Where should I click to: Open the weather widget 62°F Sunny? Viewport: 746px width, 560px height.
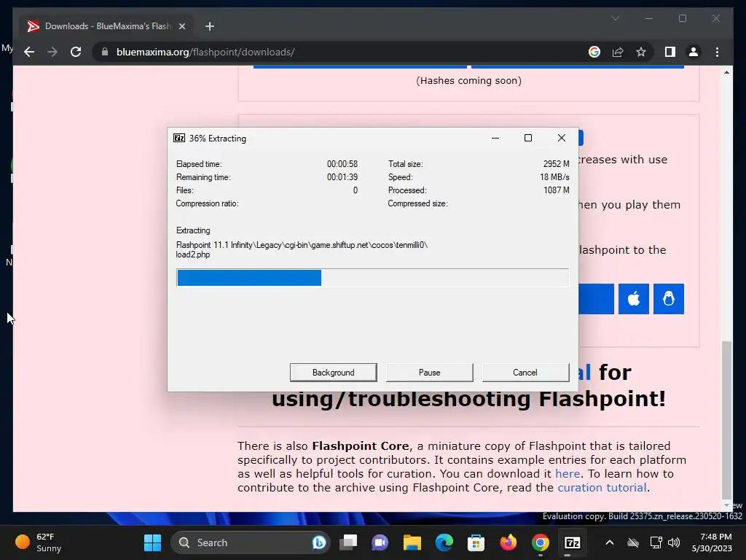(38, 542)
